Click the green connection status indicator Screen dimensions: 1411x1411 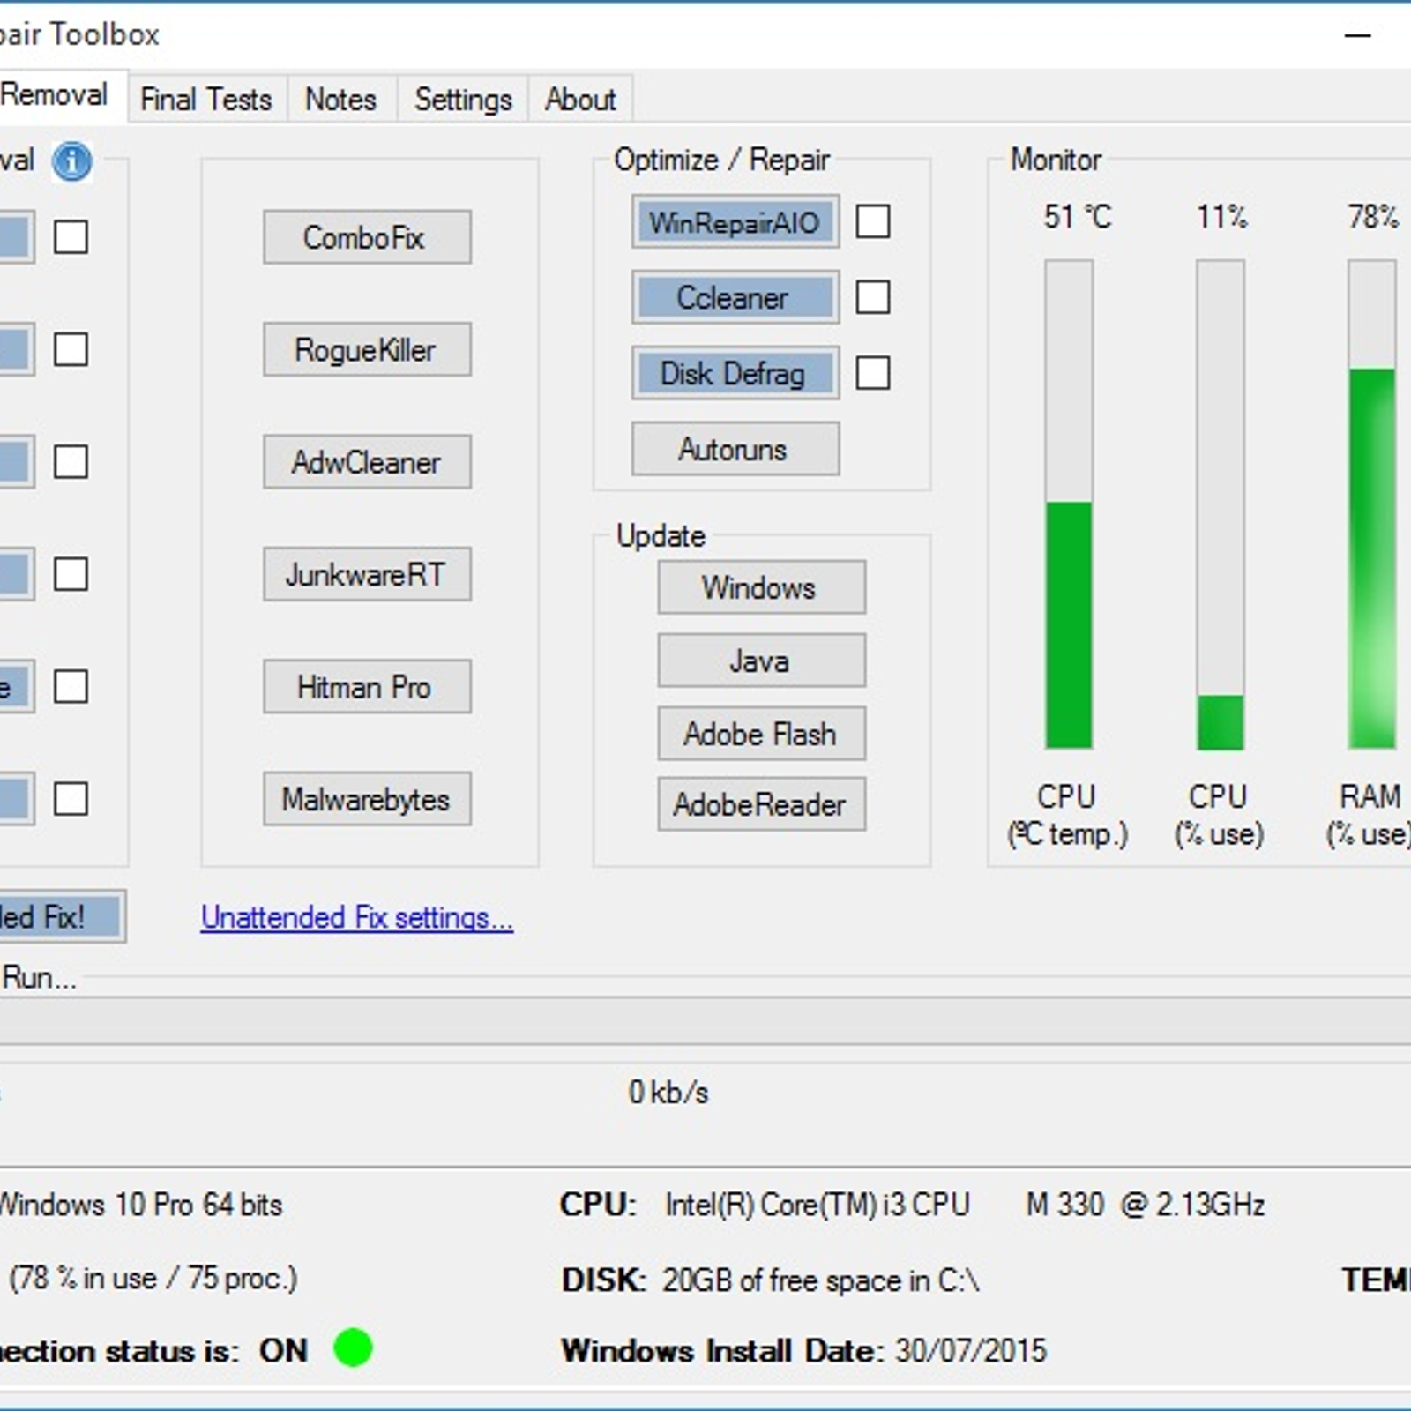point(353,1348)
